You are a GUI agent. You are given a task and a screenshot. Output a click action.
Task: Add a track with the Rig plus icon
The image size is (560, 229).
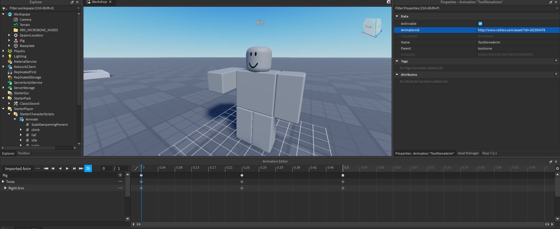pyautogui.click(x=120, y=175)
